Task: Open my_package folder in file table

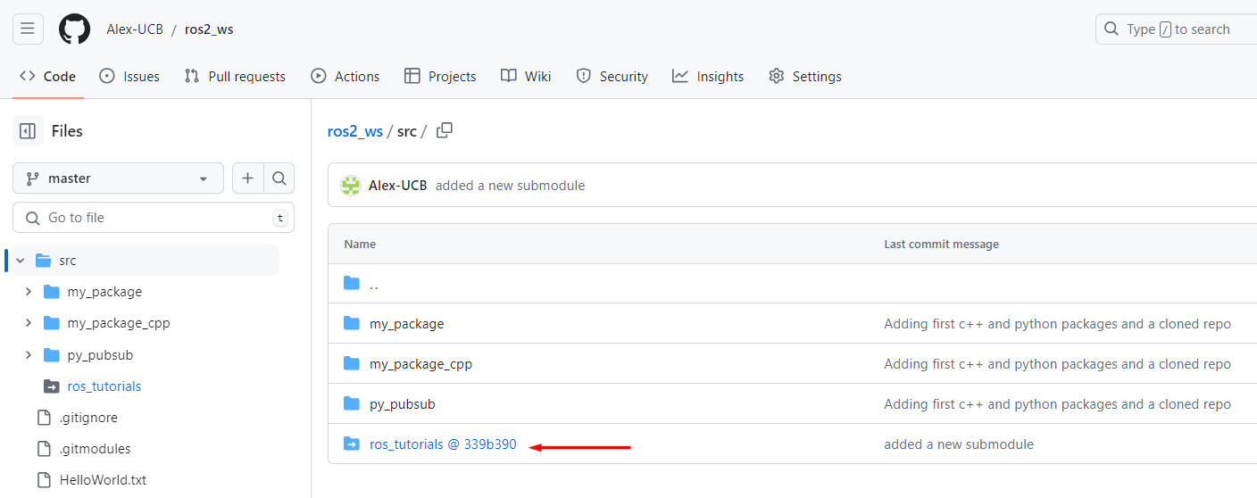Action: point(406,324)
